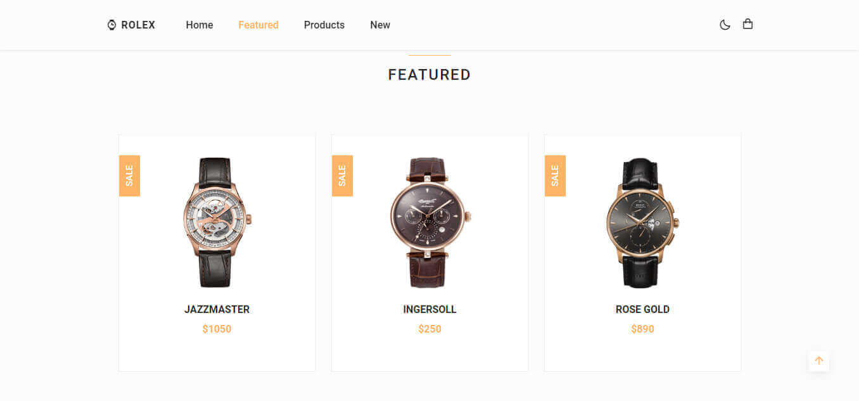Select the JAZZMASTER product title

coord(217,309)
